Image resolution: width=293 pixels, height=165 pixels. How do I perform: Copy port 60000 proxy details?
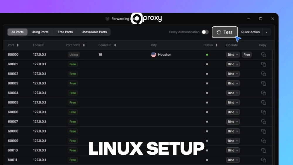point(264,55)
